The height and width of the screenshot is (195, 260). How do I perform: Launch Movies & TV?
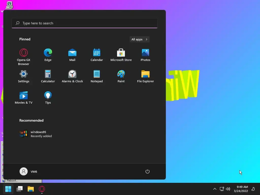coord(24,98)
